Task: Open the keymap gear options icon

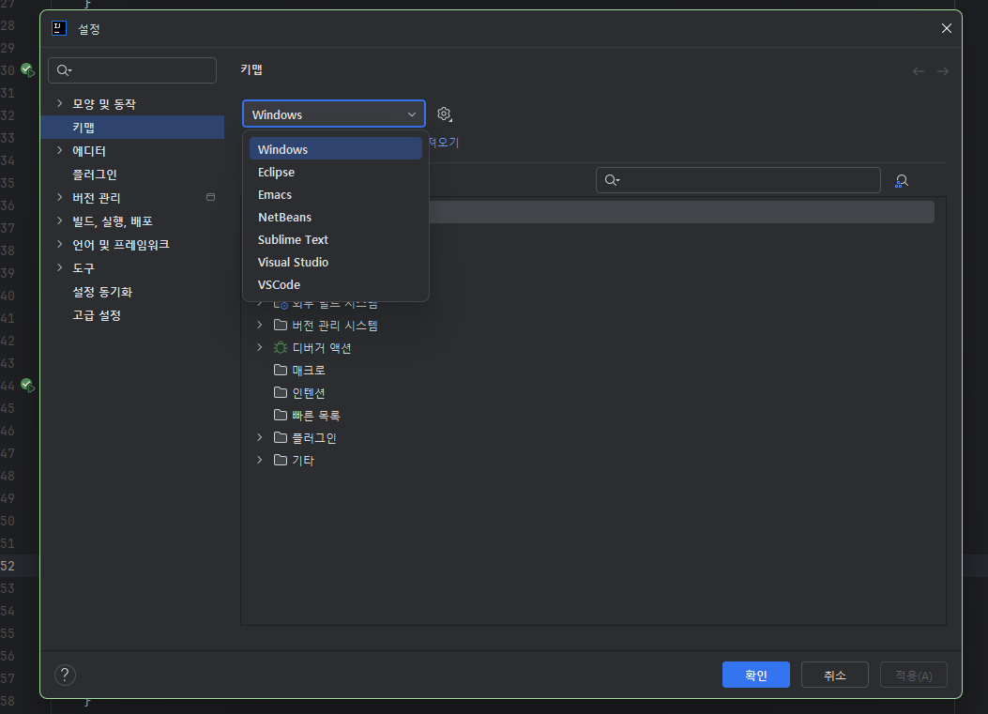Action: [x=444, y=114]
